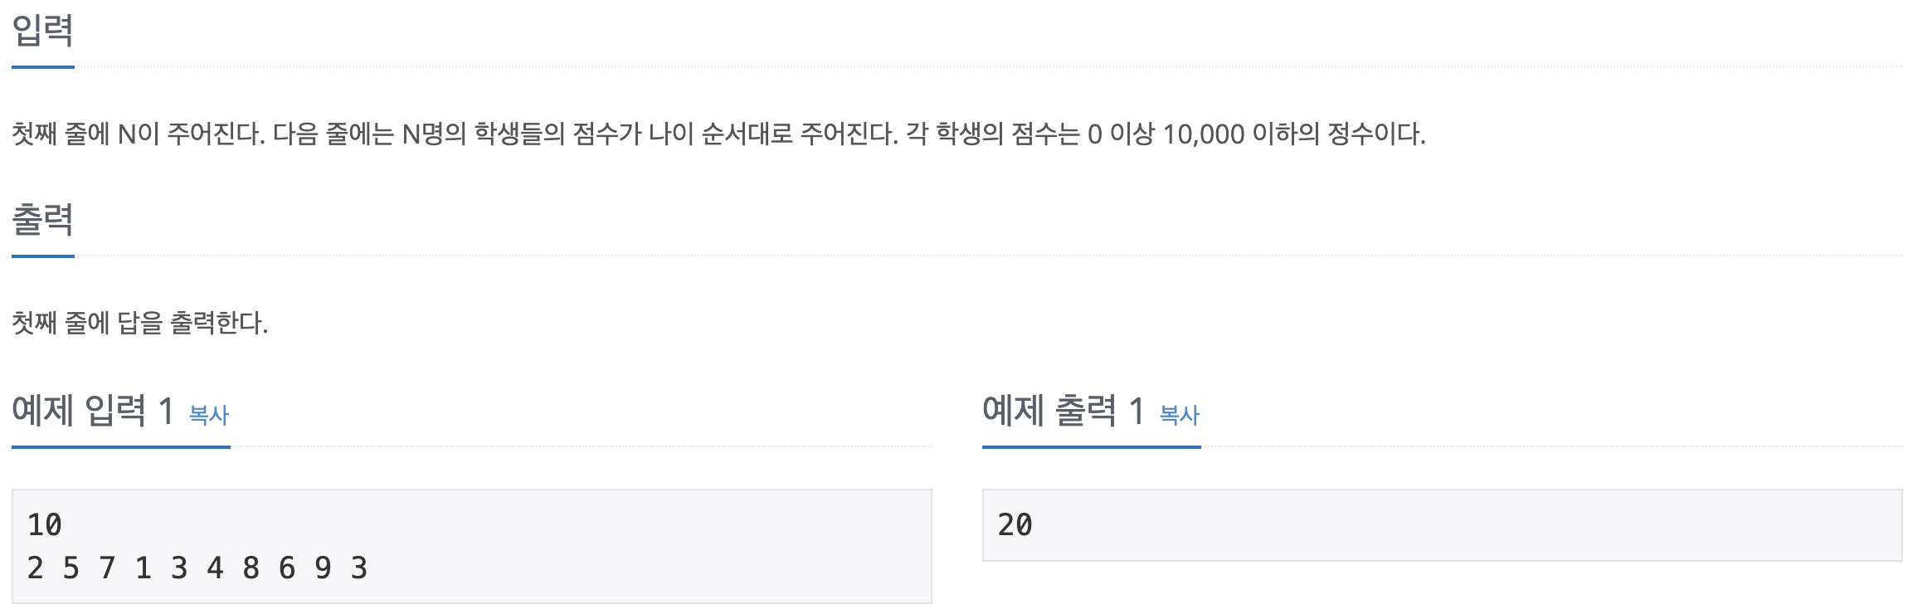The image size is (1918, 609).
Task: Click inside the sample input code box
Action: 471,546
